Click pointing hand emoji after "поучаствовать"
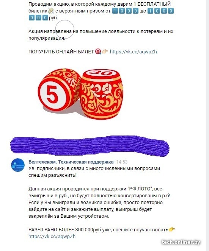 tap(171, 229)
